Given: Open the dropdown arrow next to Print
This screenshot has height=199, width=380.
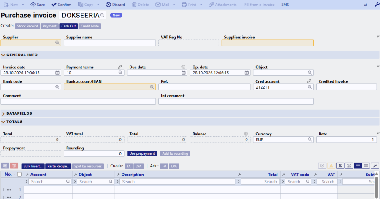Looking at the screenshot, I should (201, 5).
